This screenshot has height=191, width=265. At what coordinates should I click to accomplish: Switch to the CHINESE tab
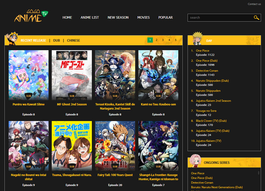[x=73, y=40]
